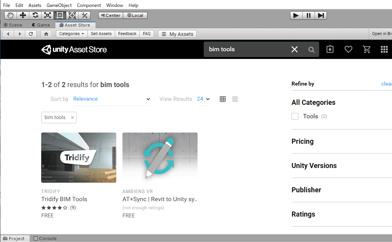Clear refine filters link
This screenshot has width=392, height=242.
coord(386,84)
